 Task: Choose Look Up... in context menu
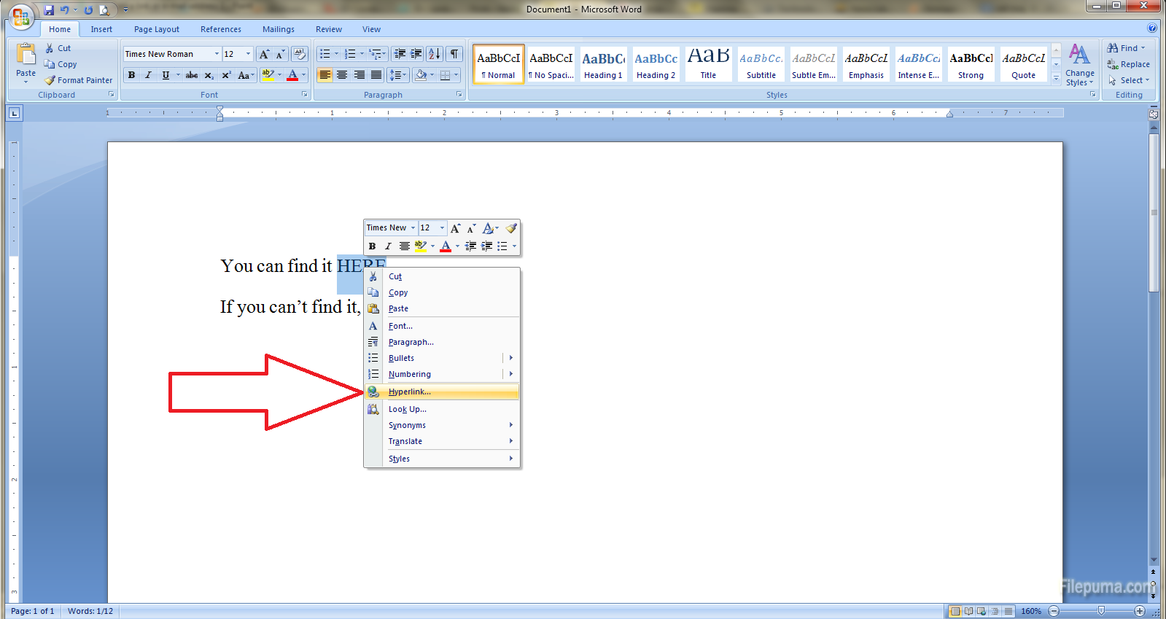(x=442, y=409)
